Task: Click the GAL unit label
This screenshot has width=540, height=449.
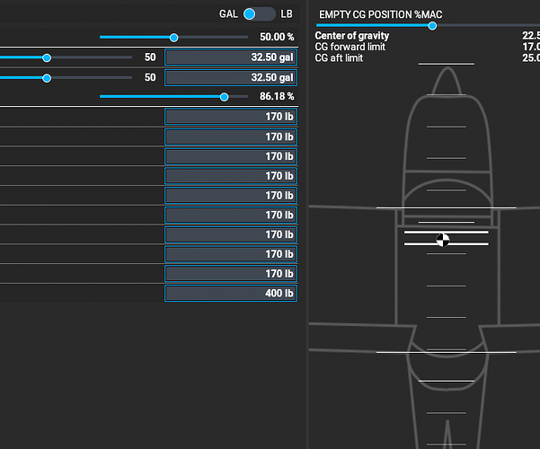Action: 228,14
